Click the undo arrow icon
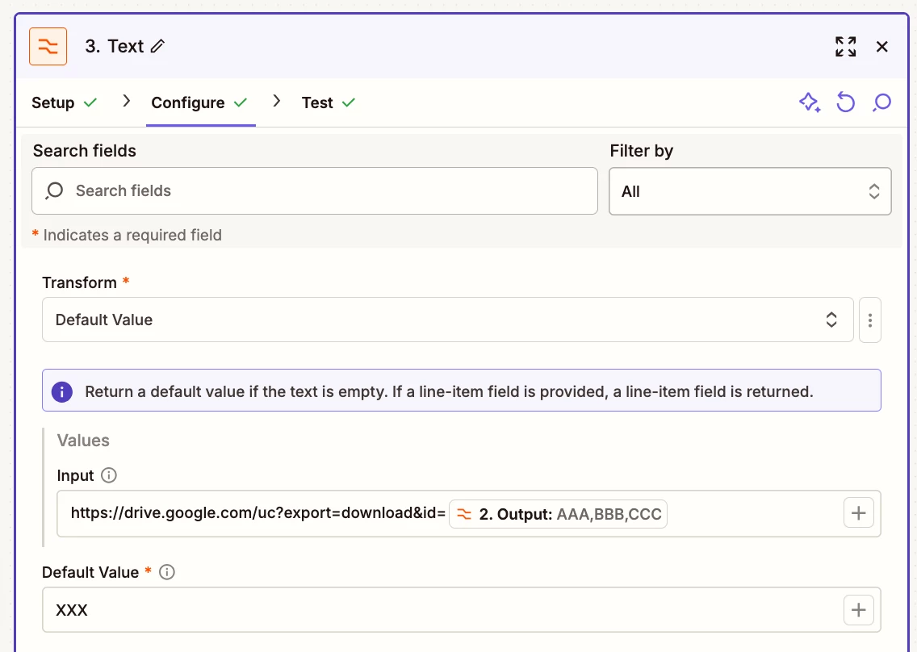The image size is (917, 652). (845, 102)
